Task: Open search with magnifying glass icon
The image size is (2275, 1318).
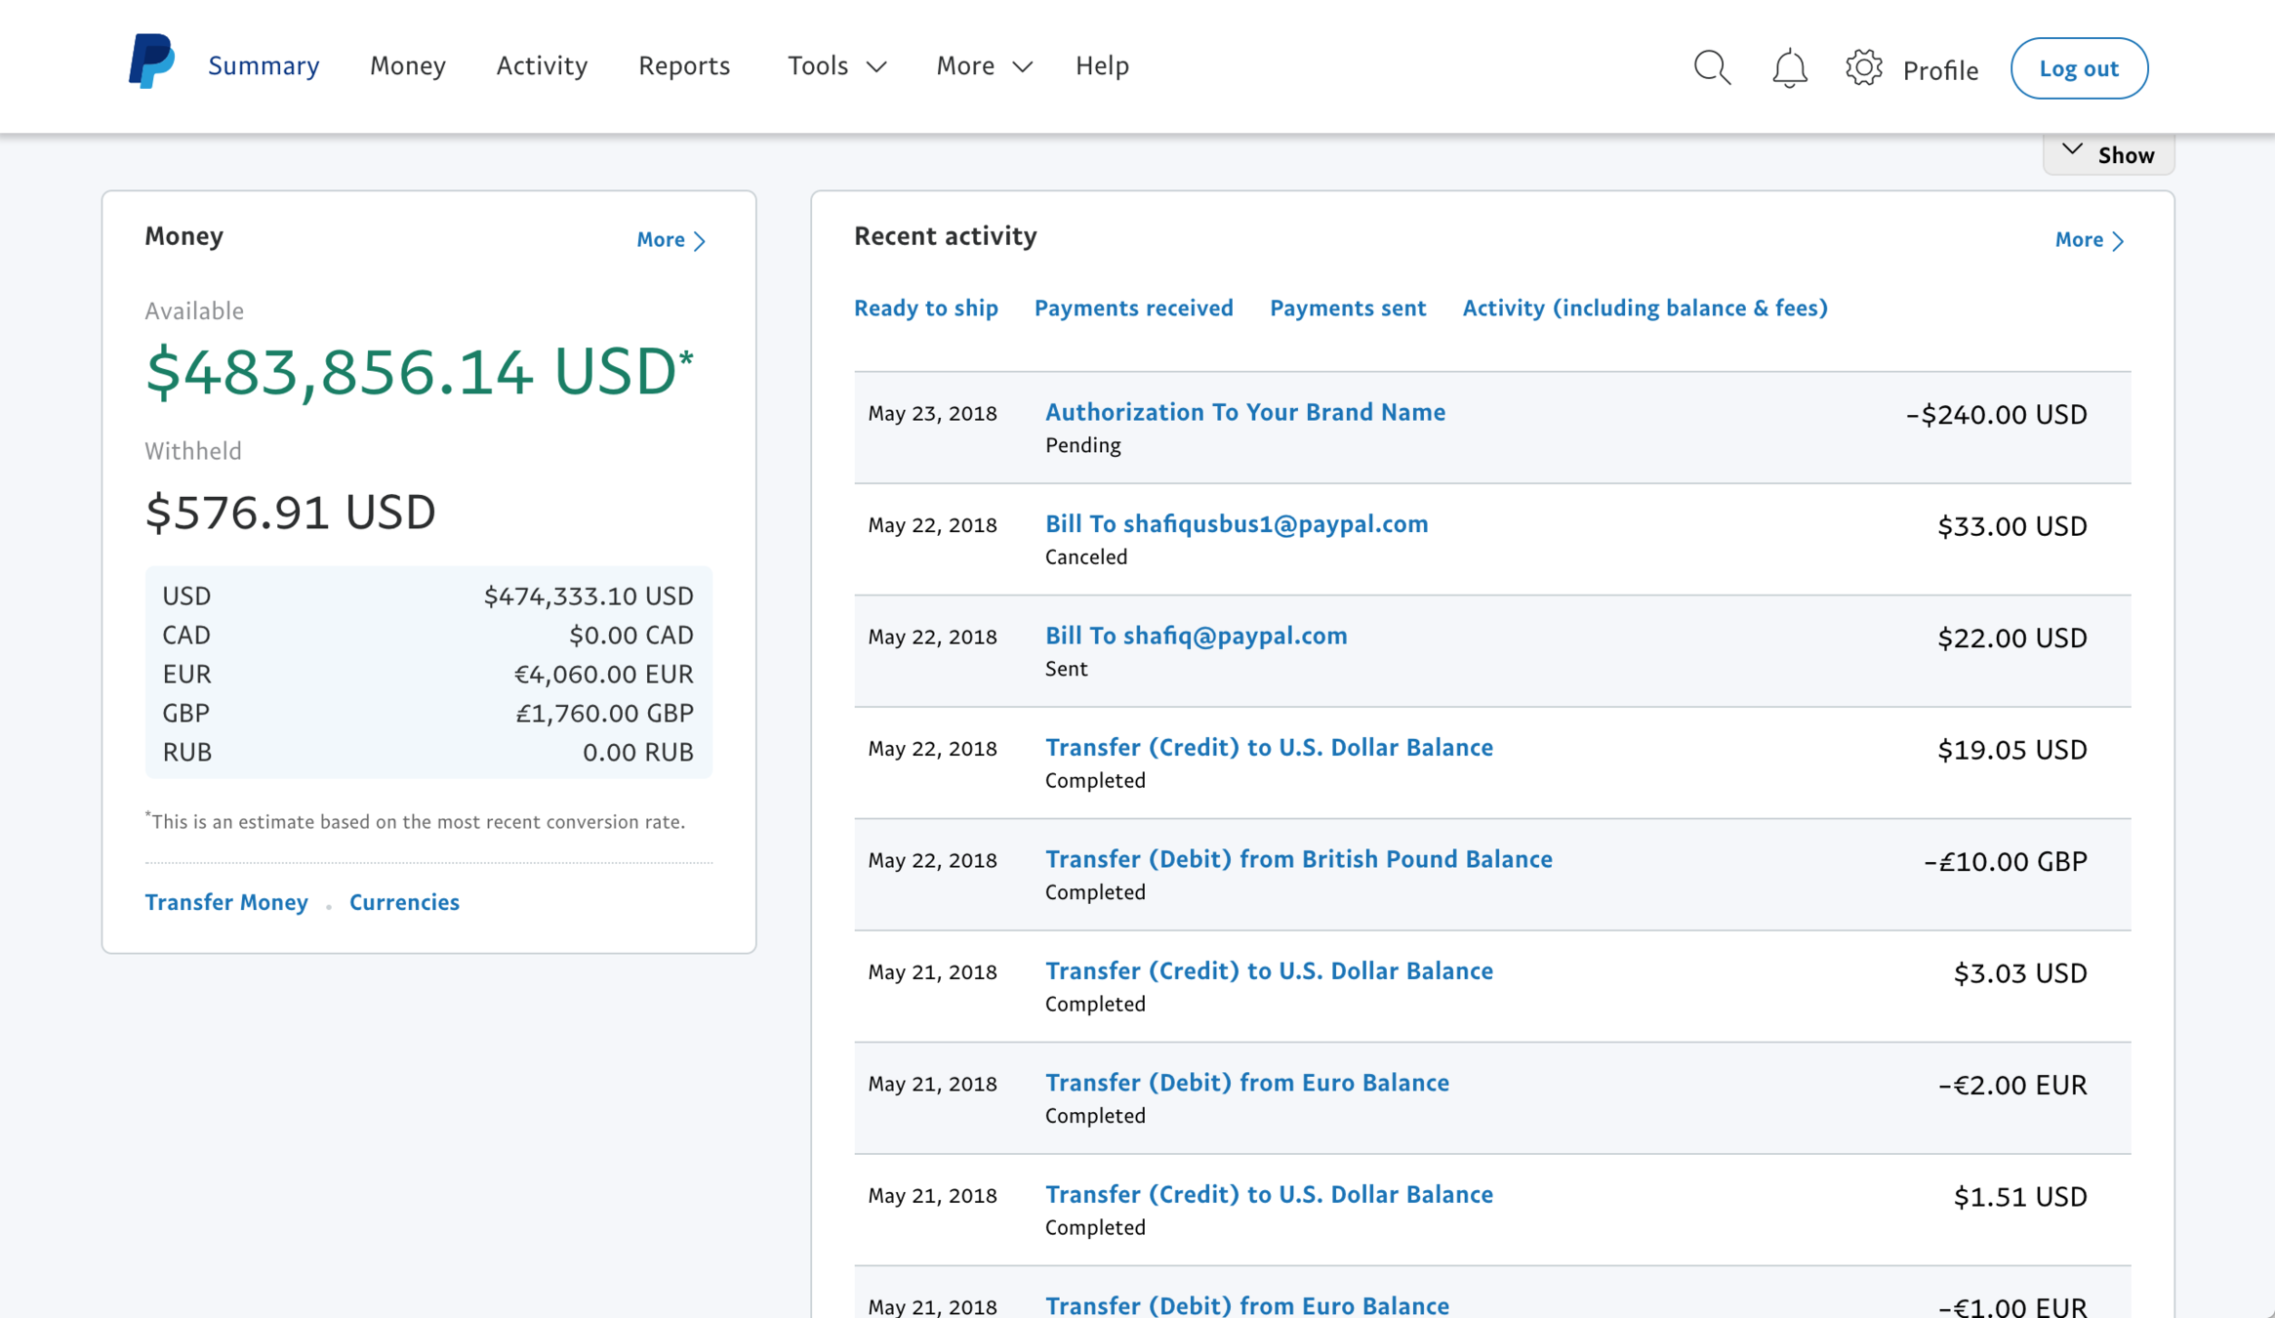Action: click(x=1712, y=67)
